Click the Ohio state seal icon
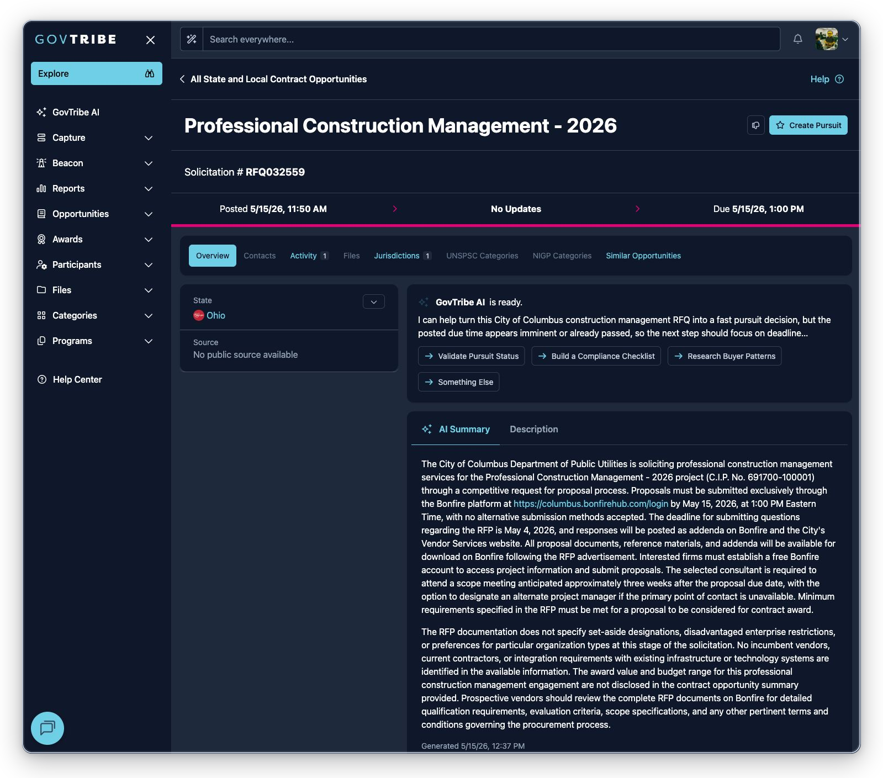 tap(199, 315)
